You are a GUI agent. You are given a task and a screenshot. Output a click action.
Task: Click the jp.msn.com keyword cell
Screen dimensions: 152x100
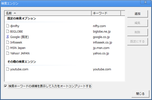(101, 48)
